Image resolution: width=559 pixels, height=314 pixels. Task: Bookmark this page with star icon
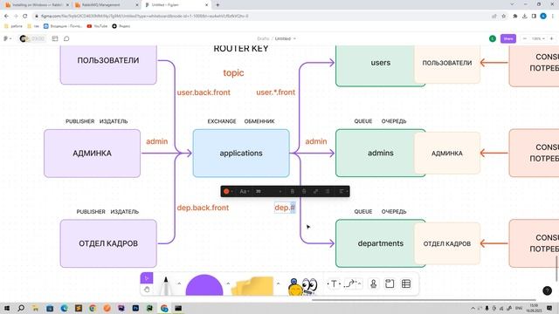pos(503,16)
